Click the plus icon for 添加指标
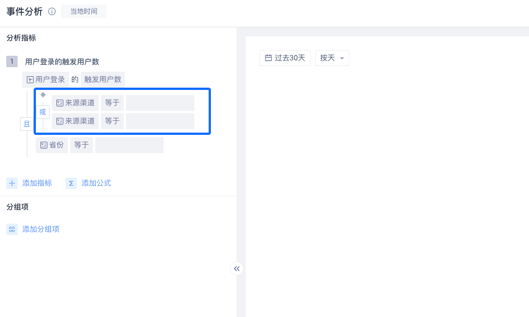This screenshot has height=317, width=529. [x=12, y=183]
